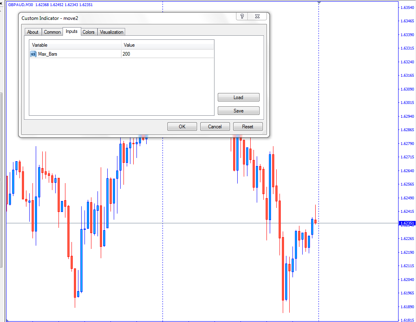Confirm settings with OK

(182, 127)
